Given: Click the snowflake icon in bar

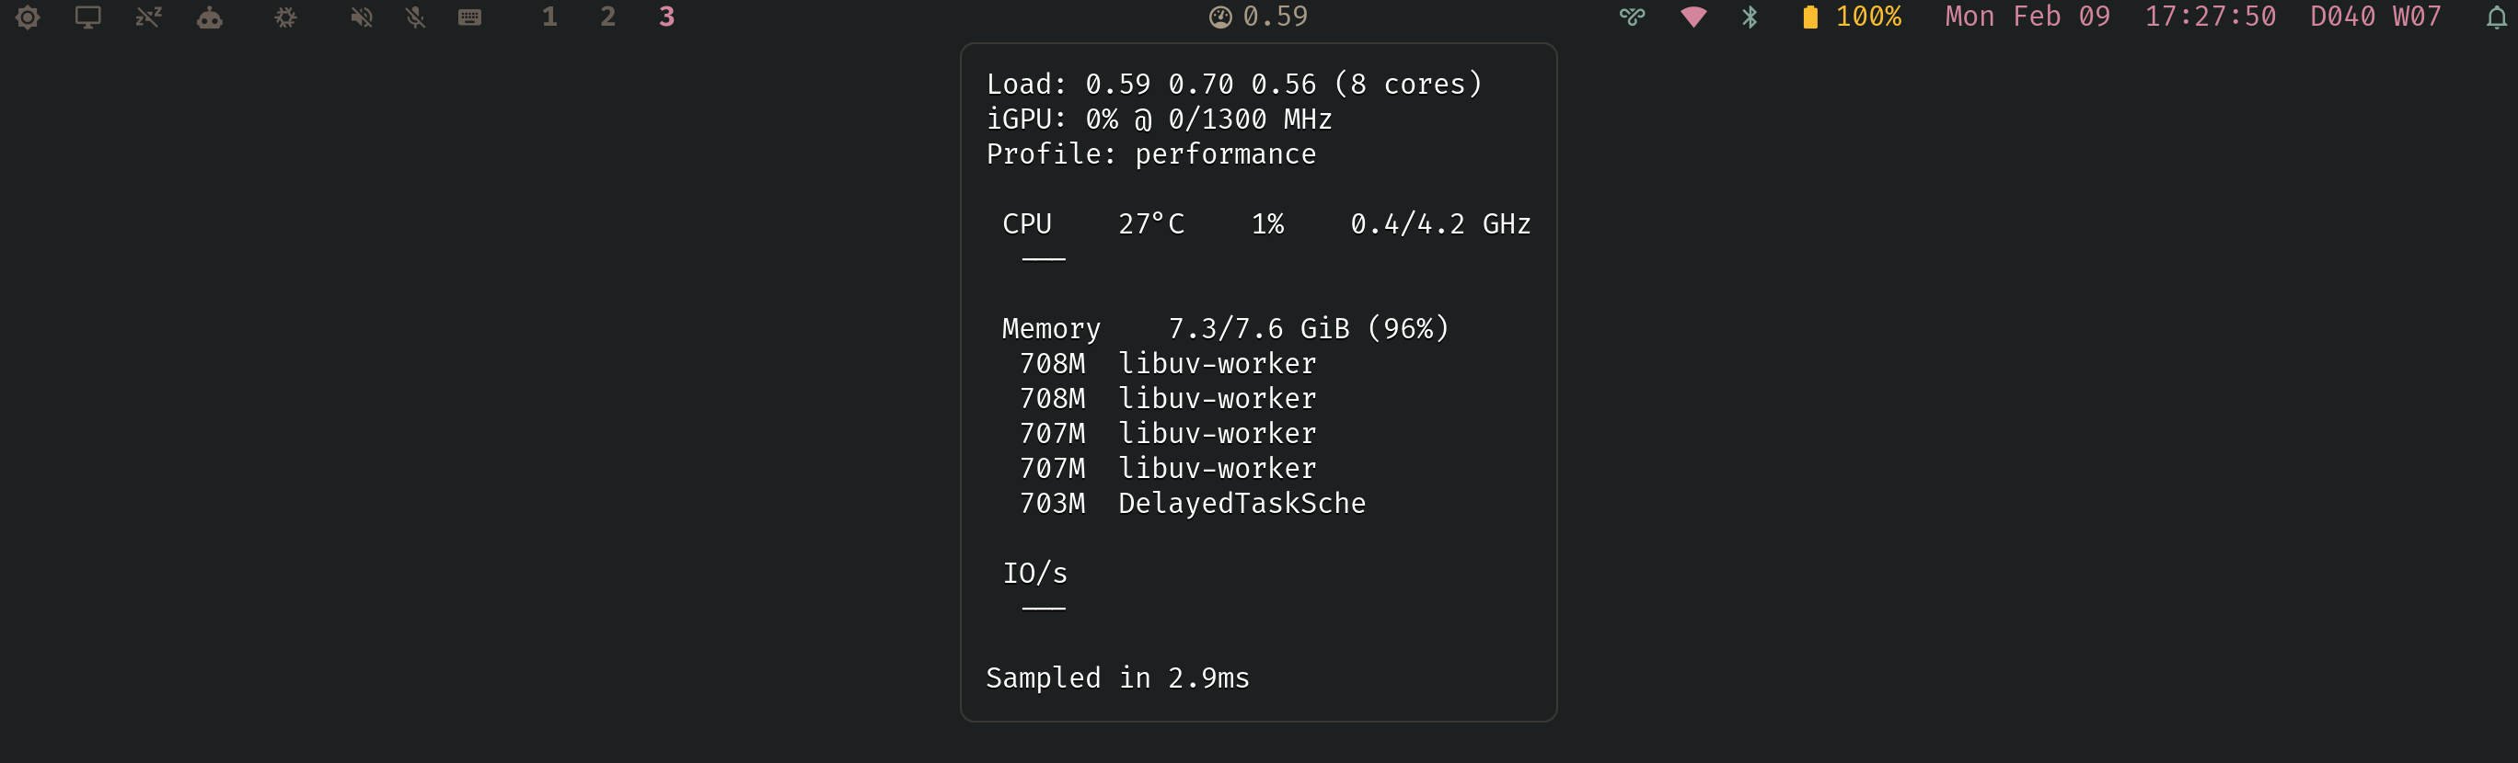Looking at the screenshot, I should (x=285, y=17).
